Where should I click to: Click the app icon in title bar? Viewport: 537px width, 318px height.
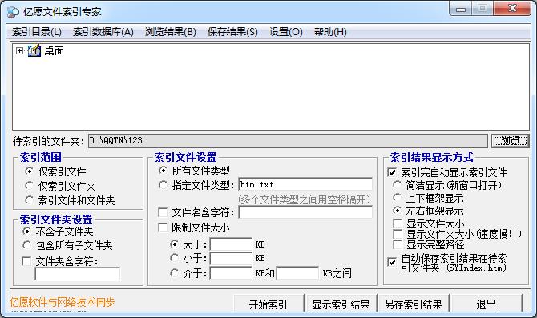(x=13, y=12)
